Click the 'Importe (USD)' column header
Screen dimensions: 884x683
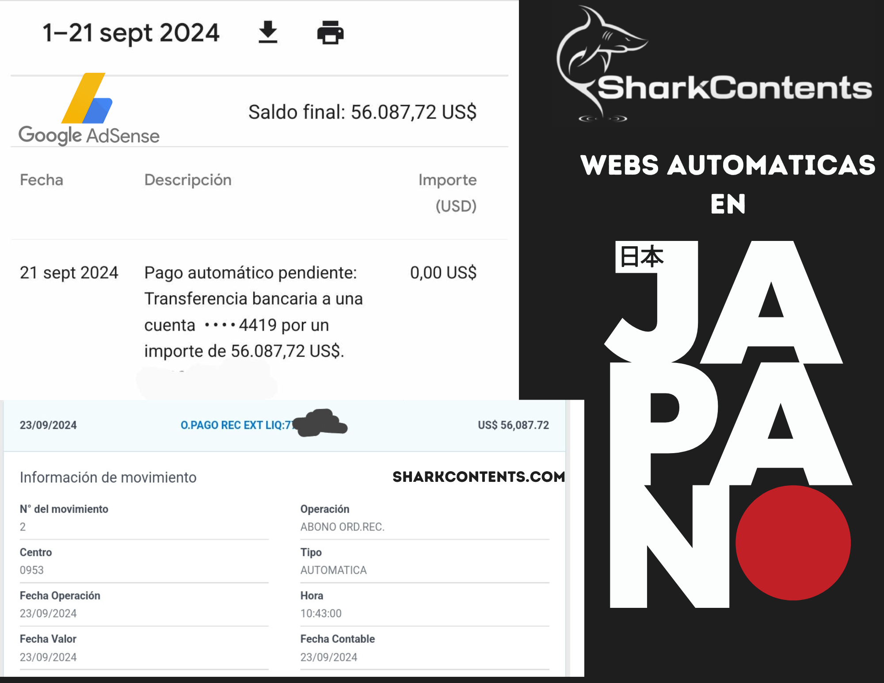[448, 193]
